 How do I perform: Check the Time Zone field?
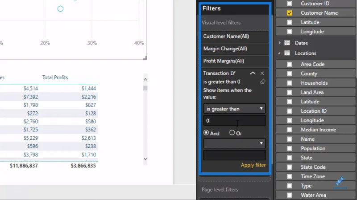pyautogui.click(x=289, y=176)
